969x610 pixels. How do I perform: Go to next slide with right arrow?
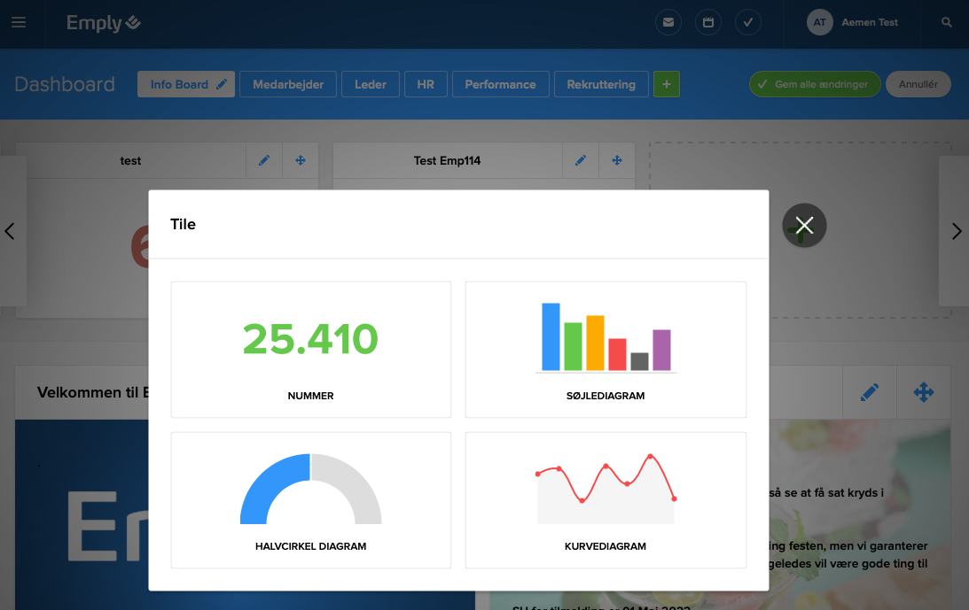click(956, 232)
